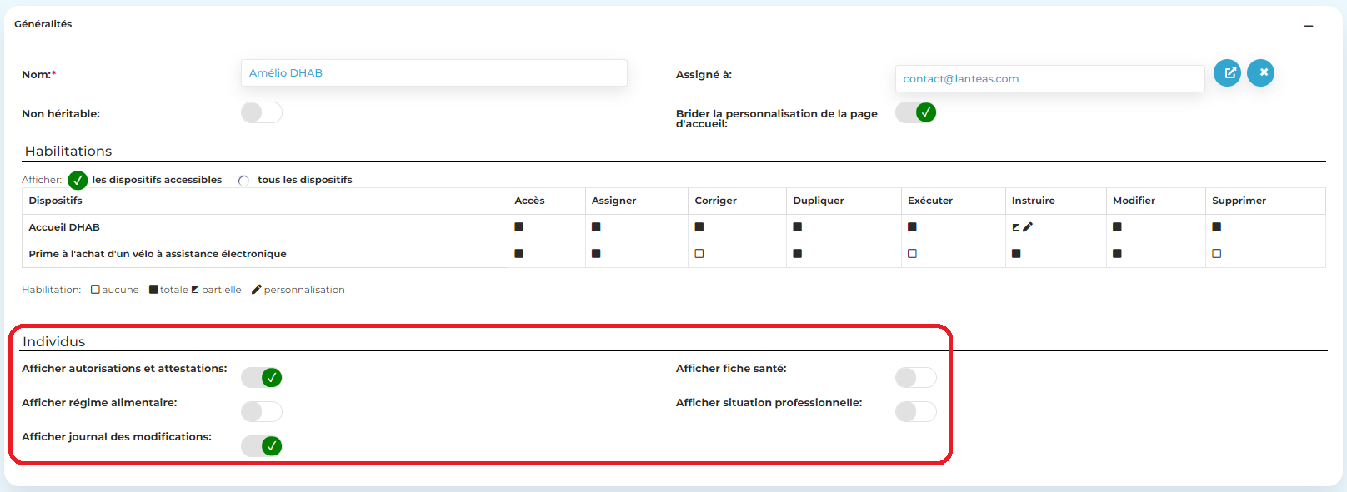Enable Afficher régime alimentaire
The image size is (1347, 492).
262,412
